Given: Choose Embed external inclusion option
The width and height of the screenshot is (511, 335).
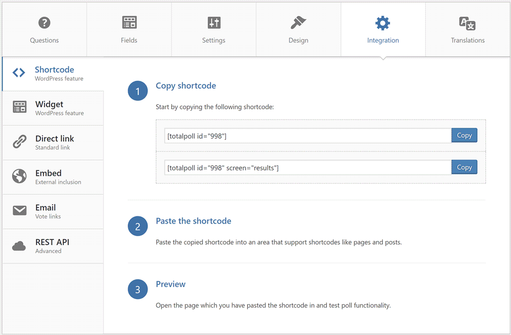Looking at the screenshot, I should tap(53, 177).
